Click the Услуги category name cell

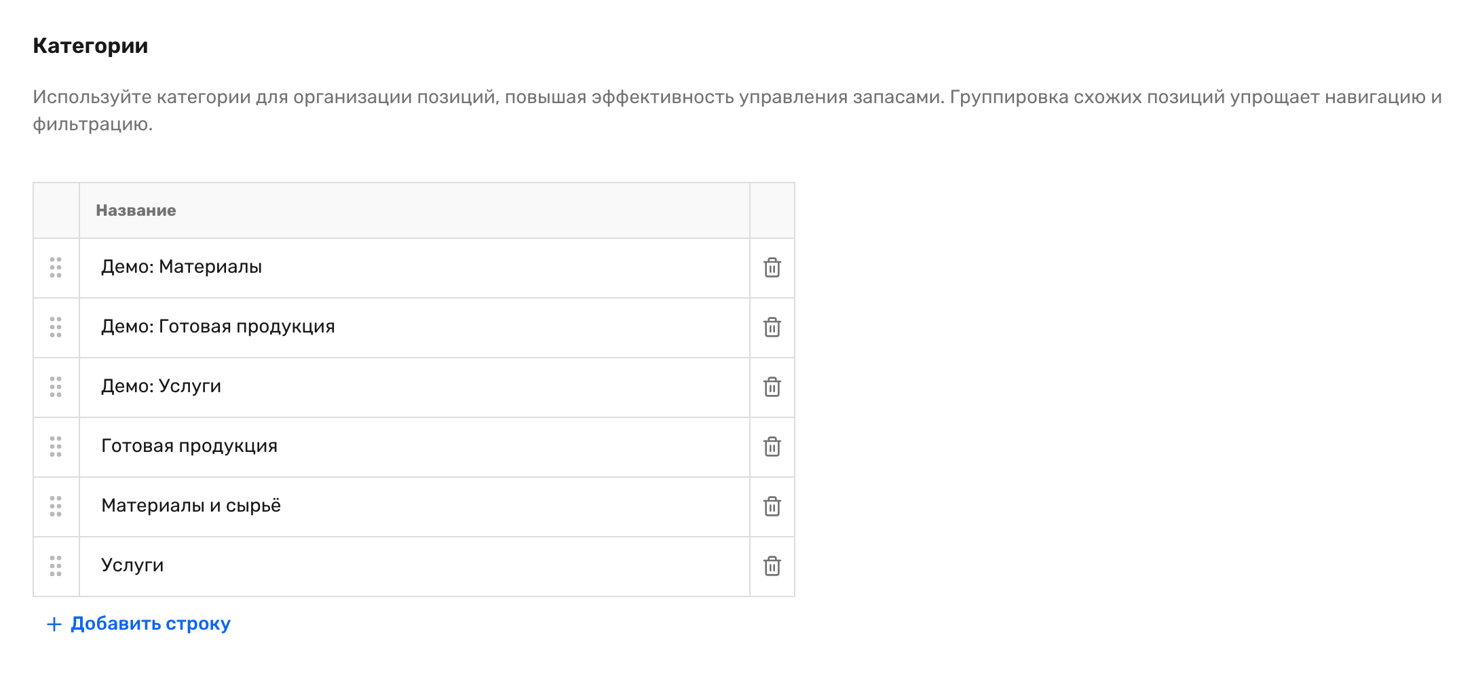pos(415,567)
